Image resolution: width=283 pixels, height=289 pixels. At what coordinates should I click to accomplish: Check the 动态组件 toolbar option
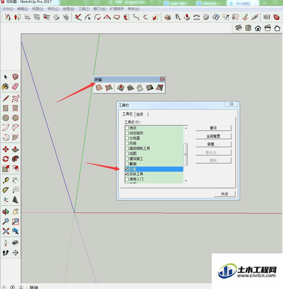coord(127,133)
